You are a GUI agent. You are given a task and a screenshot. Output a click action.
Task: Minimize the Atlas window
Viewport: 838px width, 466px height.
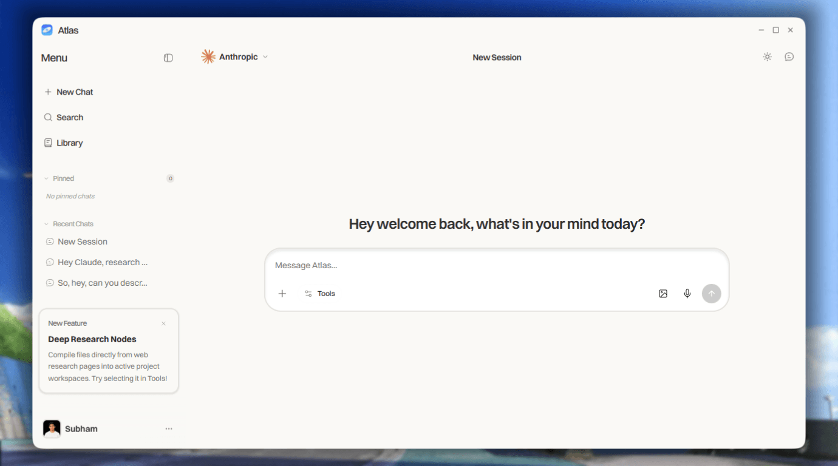(761, 30)
